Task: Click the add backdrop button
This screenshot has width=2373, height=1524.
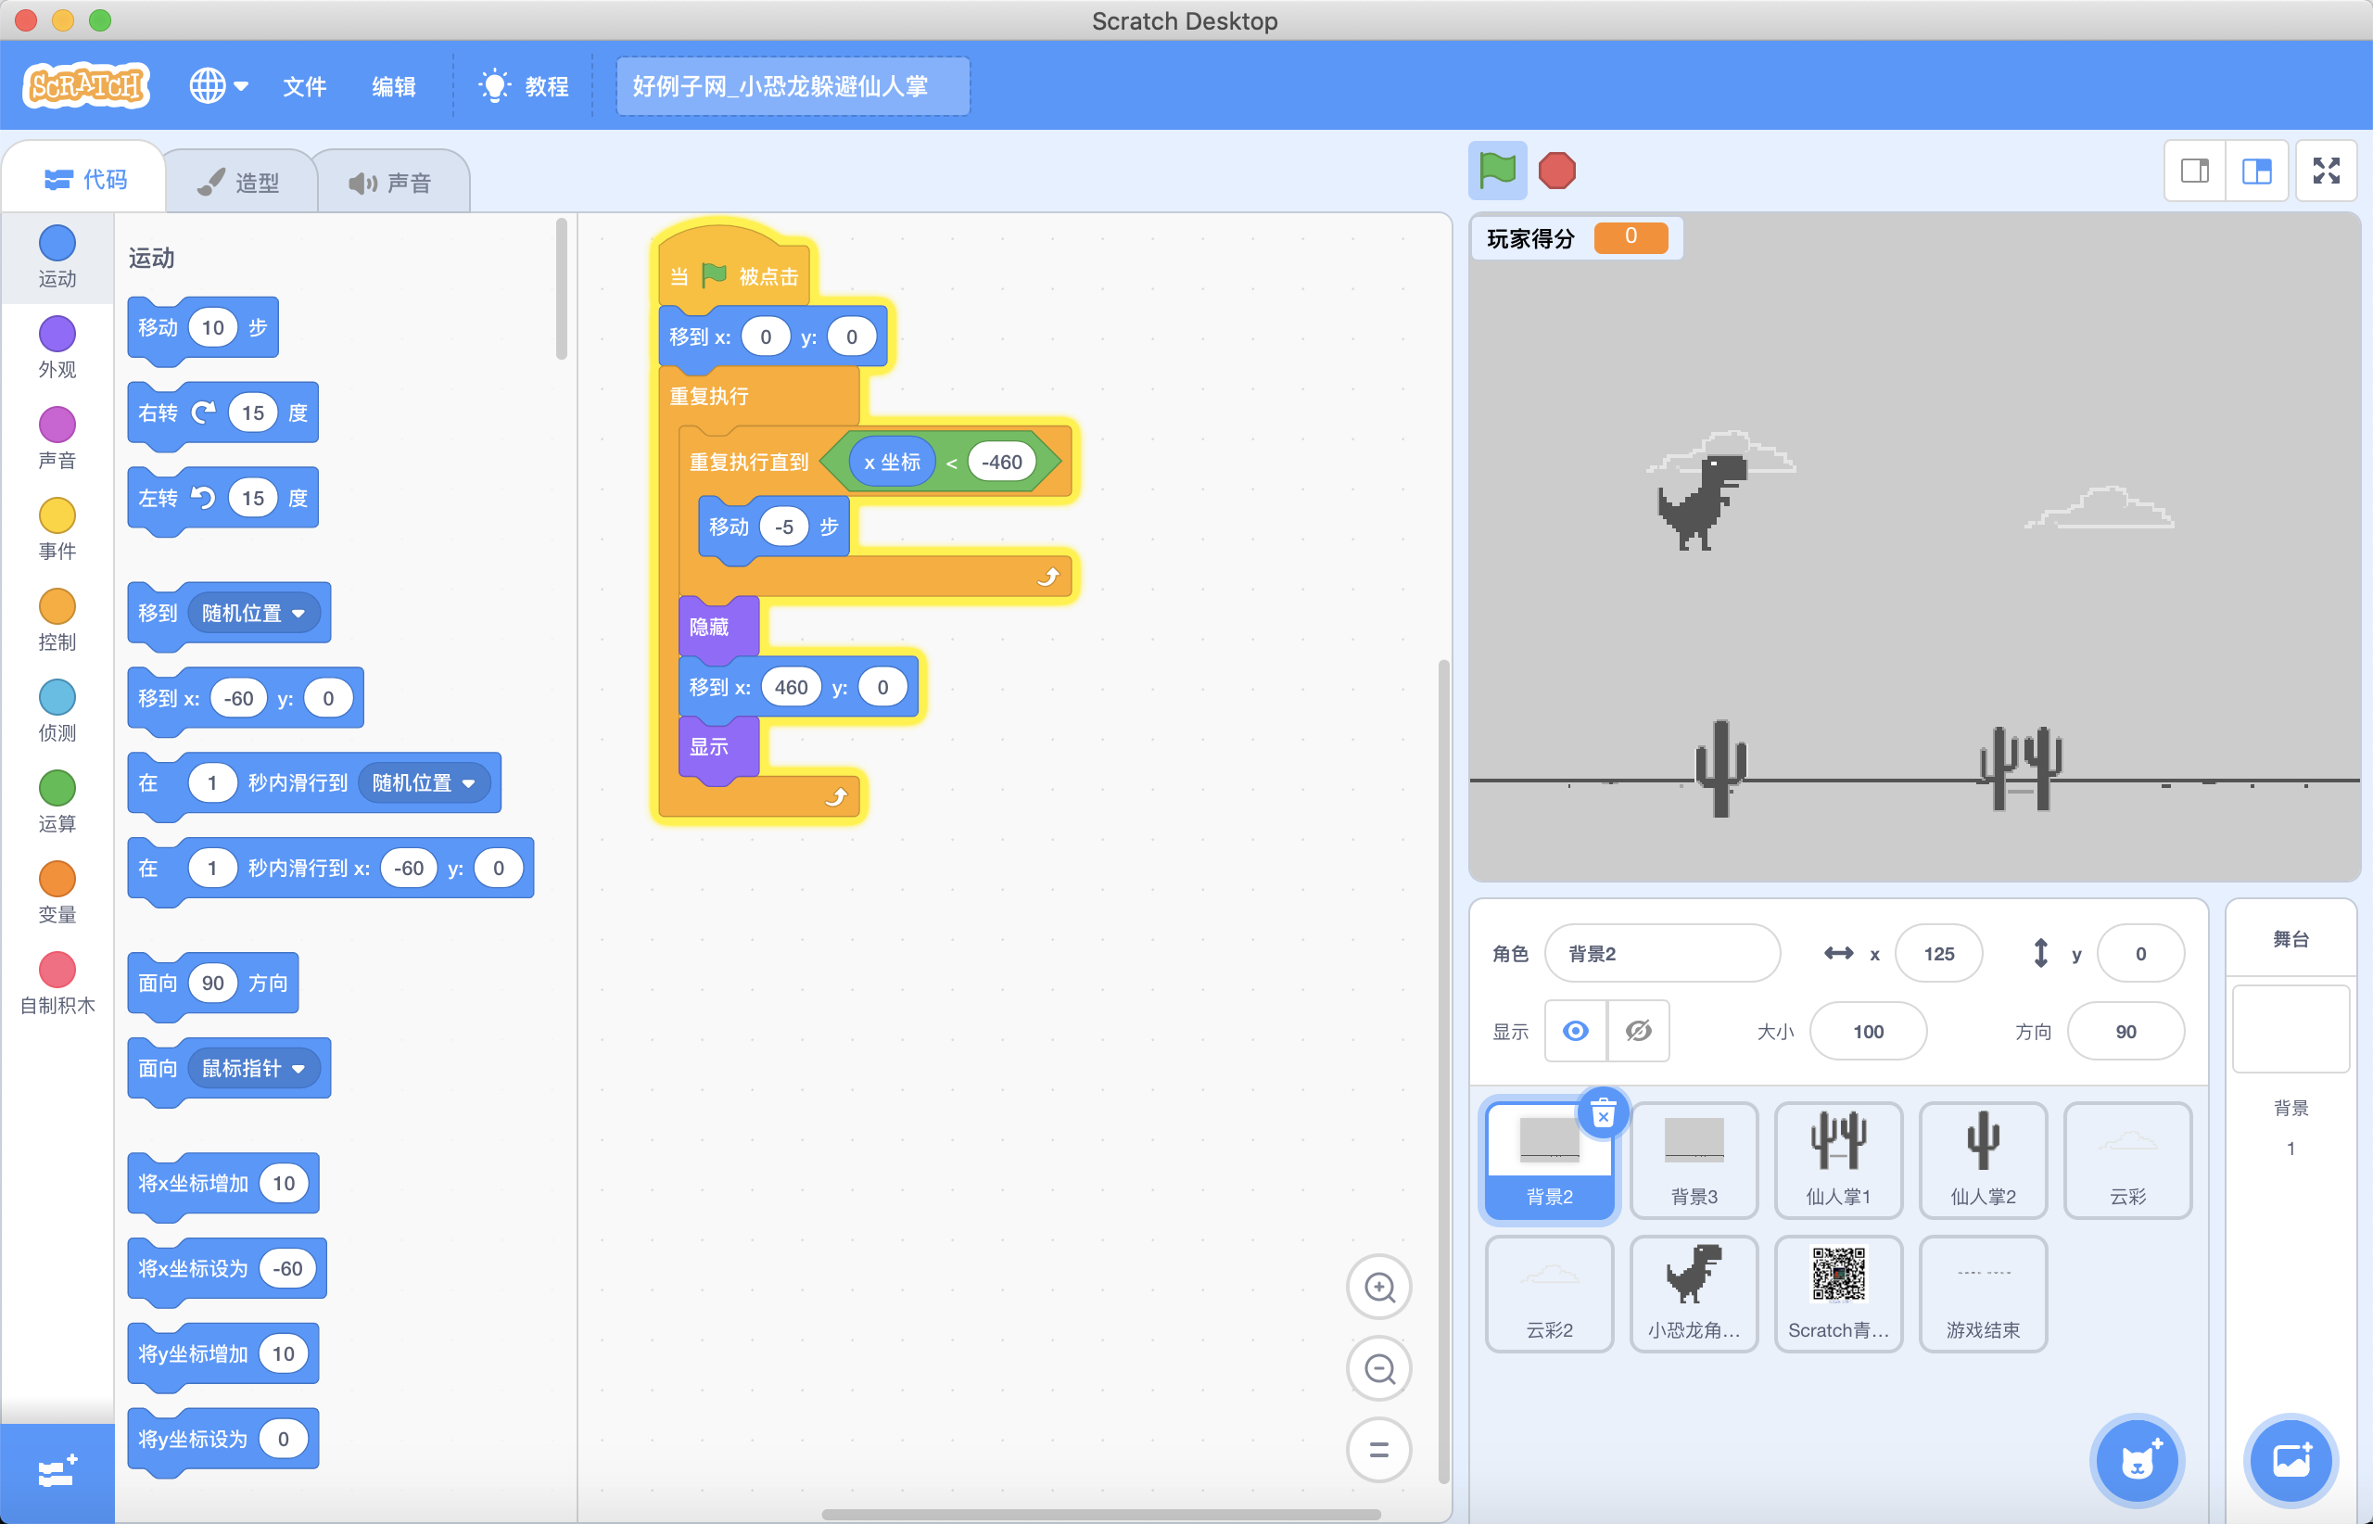Action: pyautogui.click(x=2291, y=1461)
